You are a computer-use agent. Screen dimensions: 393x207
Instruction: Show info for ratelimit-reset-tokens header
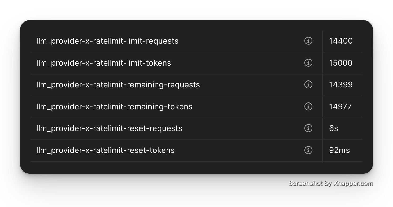click(x=308, y=150)
